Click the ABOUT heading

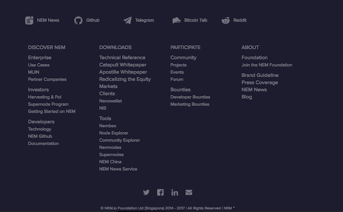pyautogui.click(x=250, y=48)
